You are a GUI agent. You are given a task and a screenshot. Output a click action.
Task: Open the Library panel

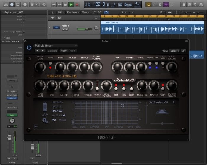[6, 5]
